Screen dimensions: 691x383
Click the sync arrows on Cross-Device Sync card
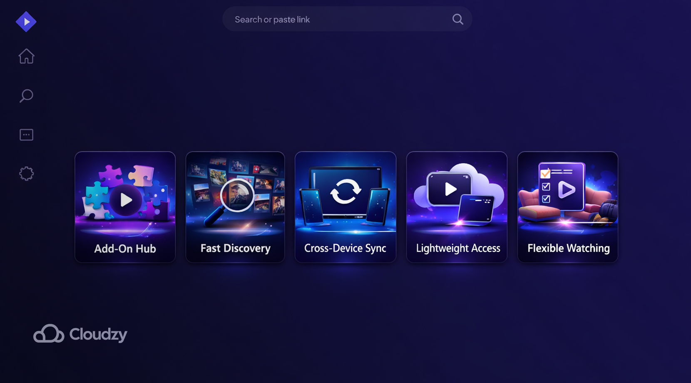pyautogui.click(x=345, y=191)
